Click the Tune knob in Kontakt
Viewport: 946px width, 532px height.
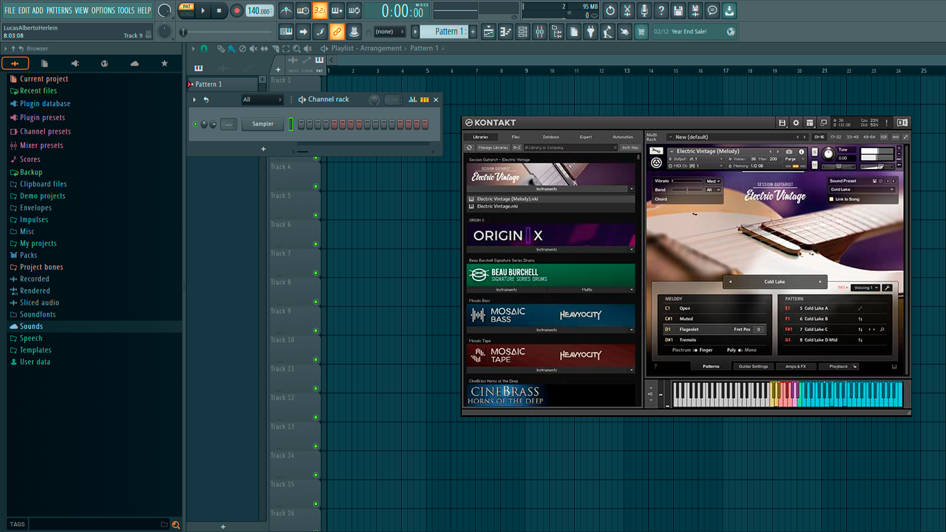point(828,154)
